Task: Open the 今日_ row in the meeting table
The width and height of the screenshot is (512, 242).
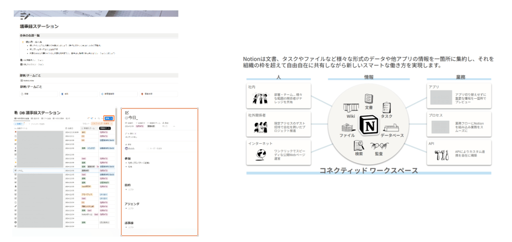Action: click(x=66, y=170)
